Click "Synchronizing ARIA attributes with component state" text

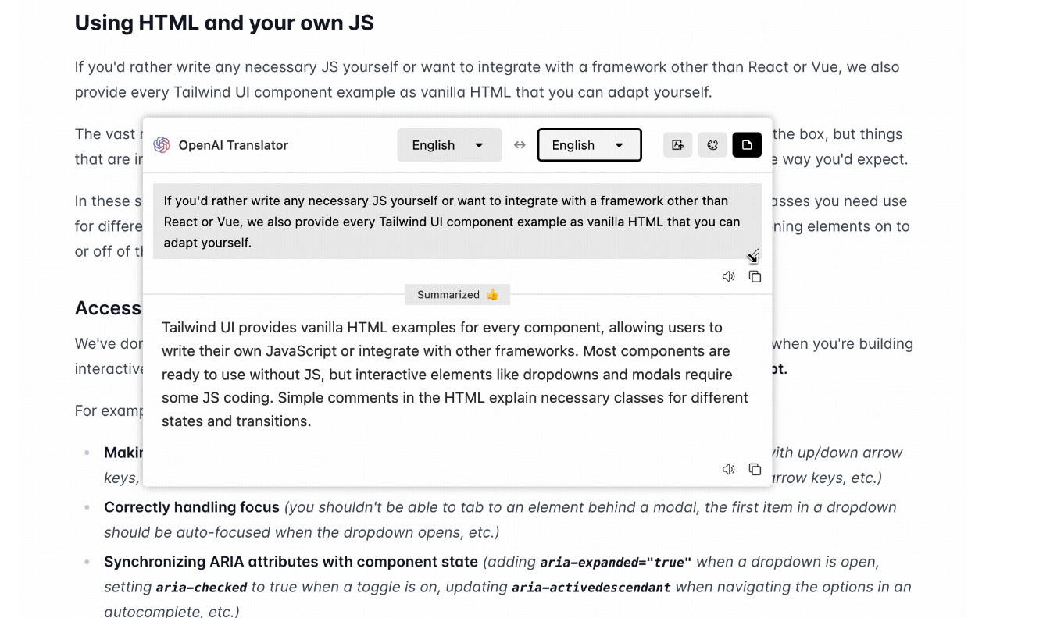coord(291,562)
